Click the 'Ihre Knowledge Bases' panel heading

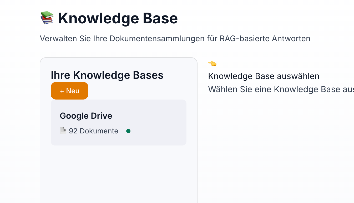pyautogui.click(x=107, y=75)
